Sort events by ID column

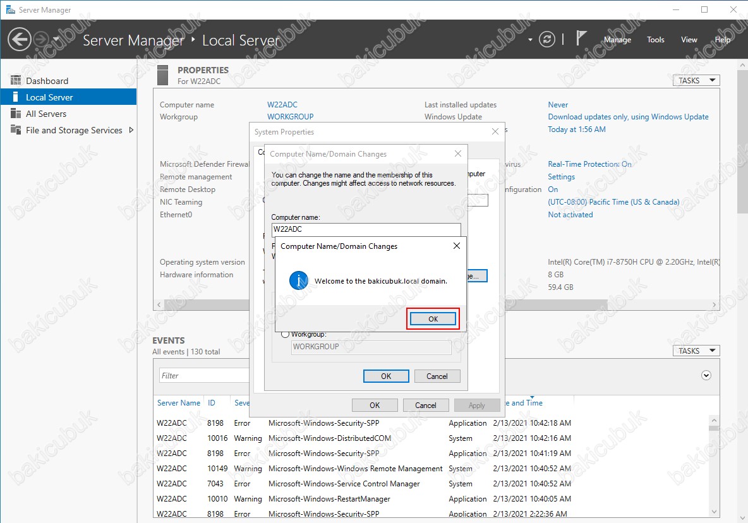click(212, 403)
